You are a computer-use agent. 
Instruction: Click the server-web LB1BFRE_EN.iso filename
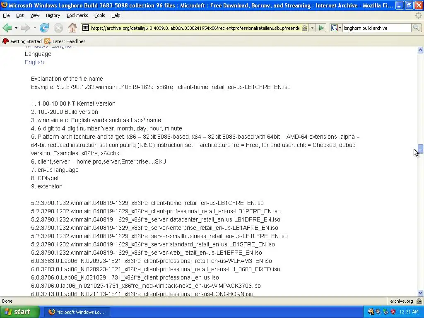(x=147, y=253)
